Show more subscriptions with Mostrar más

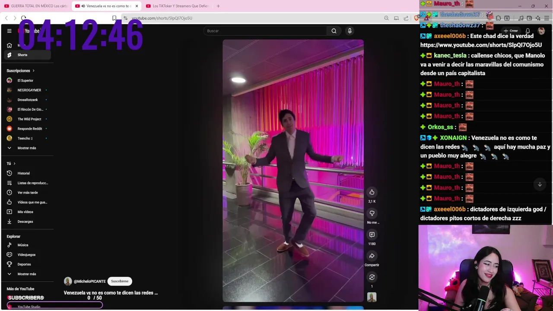[27, 148]
